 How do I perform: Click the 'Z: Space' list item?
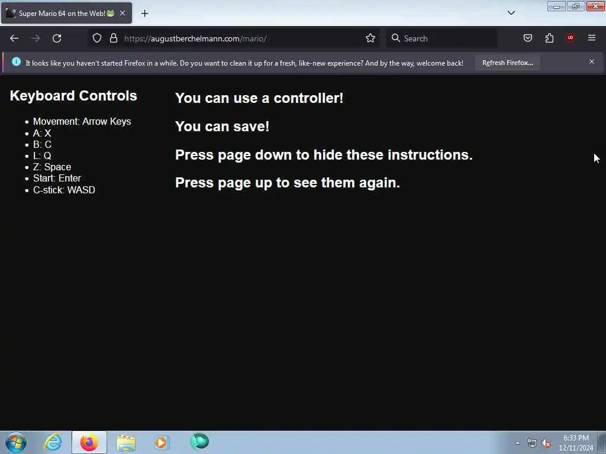point(52,167)
